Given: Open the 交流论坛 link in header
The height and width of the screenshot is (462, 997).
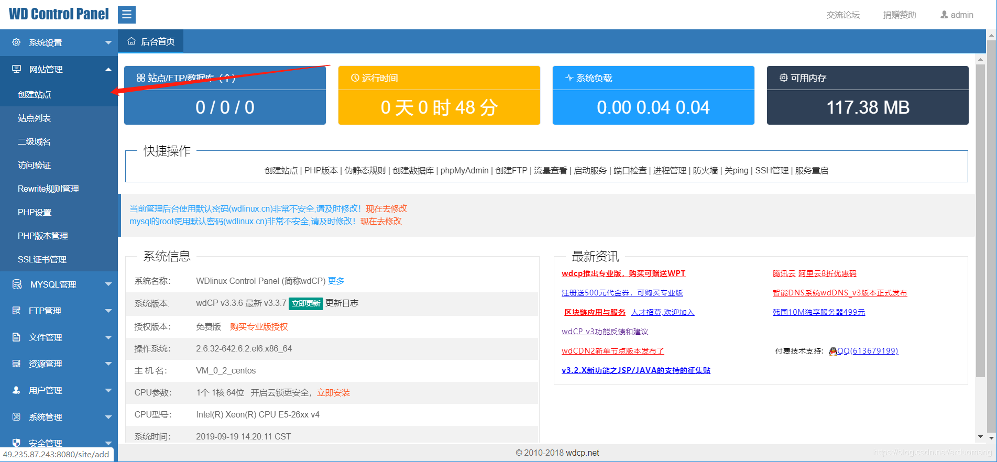Looking at the screenshot, I should click(843, 15).
